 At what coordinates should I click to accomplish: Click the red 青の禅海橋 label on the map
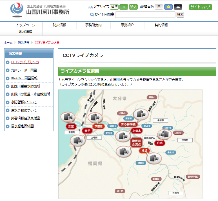[128, 124]
